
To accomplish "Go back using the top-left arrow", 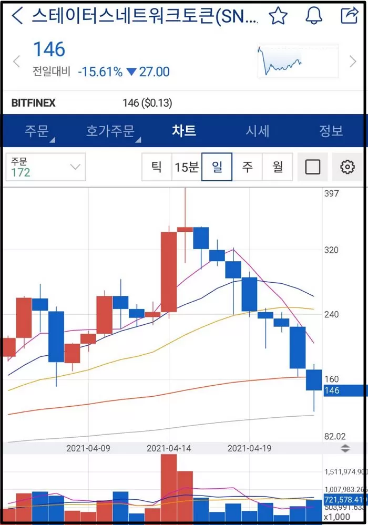I will [x=17, y=16].
